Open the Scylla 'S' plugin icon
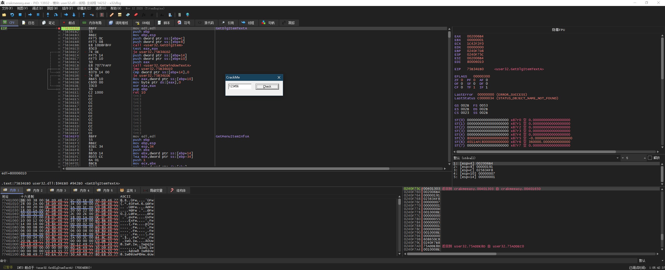665x270 pixels. [102, 15]
